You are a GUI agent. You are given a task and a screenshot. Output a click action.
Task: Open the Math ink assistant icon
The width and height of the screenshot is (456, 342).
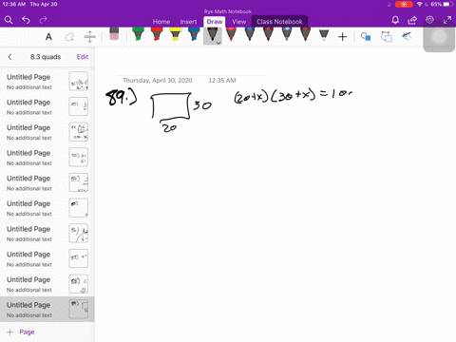click(407, 36)
